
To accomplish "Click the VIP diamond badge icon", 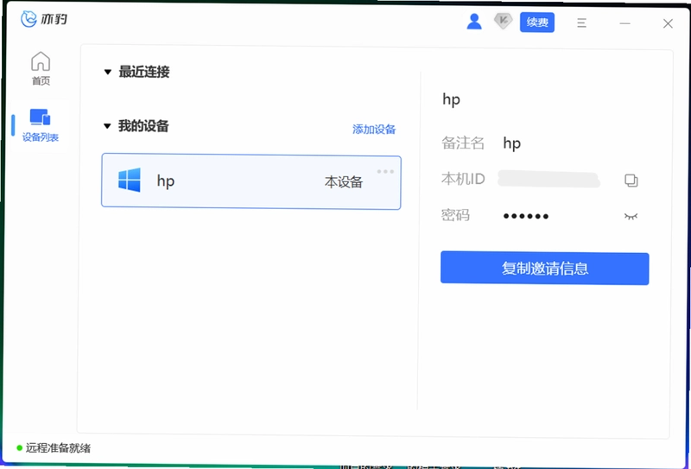I will tap(503, 21).
